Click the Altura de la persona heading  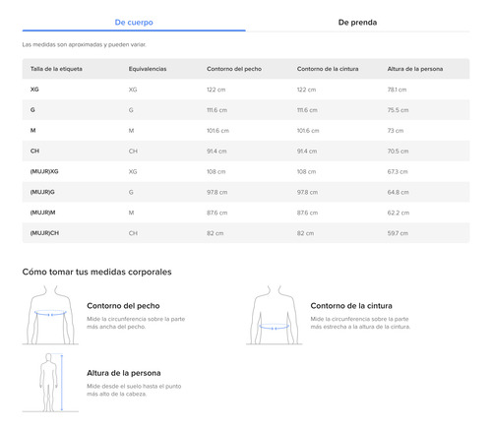point(124,373)
